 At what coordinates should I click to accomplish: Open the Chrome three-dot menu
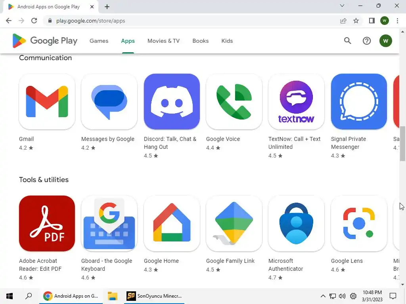pyautogui.click(x=397, y=21)
